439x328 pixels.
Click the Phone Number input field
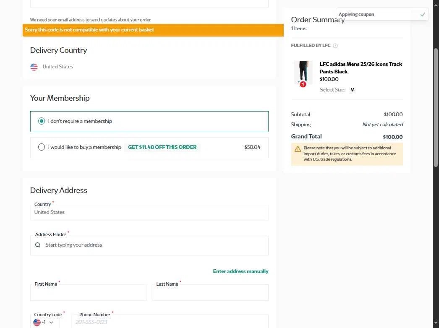170,322
